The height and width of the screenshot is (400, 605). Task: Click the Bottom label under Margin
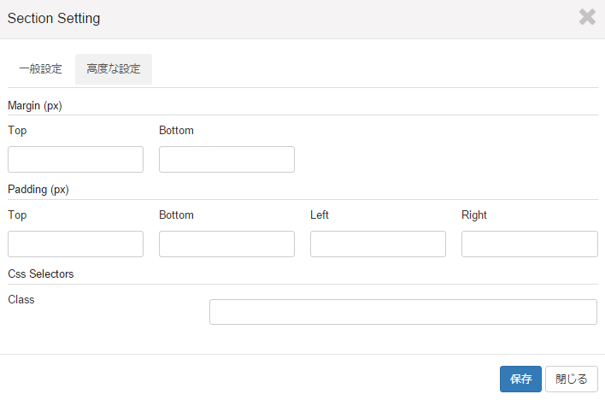176,131
